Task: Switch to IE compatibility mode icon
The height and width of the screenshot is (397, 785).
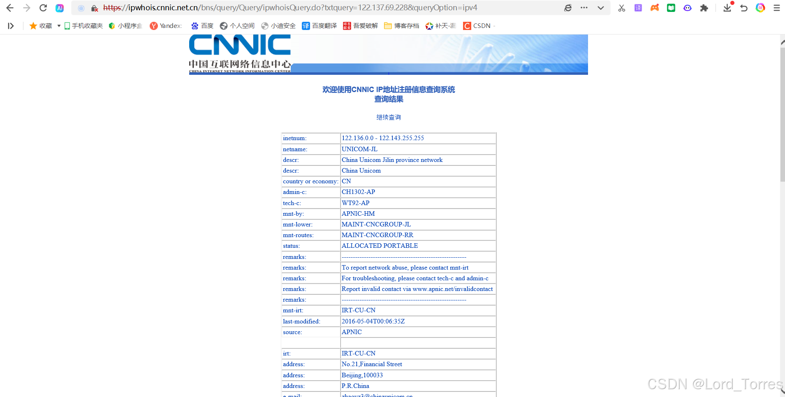Action: pyautogui.click(x=568, y=8)
